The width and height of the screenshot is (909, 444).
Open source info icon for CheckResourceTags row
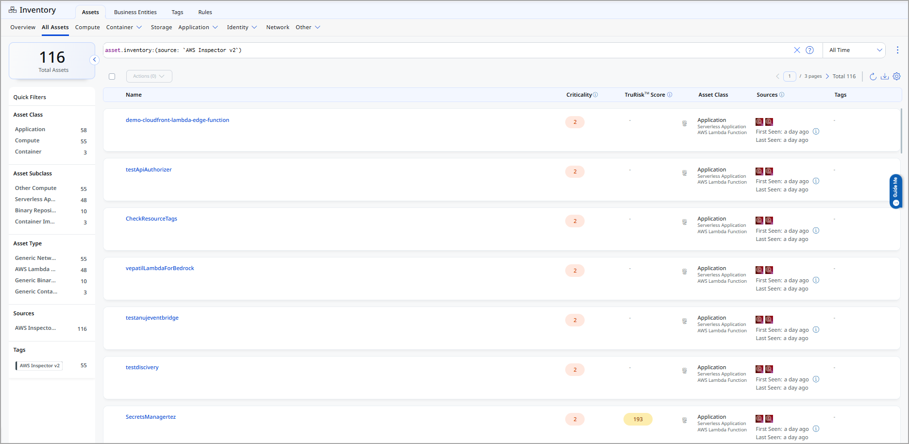(x=816, y=231)
